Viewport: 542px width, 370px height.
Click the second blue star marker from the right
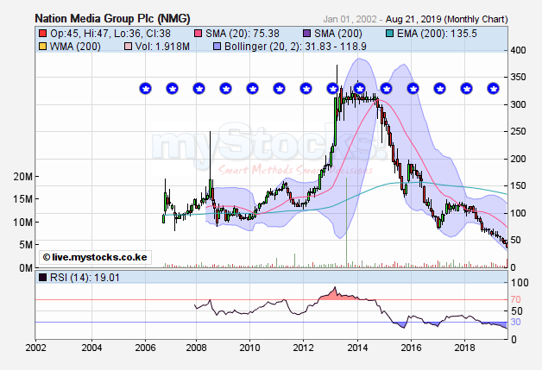pos(466,88)
